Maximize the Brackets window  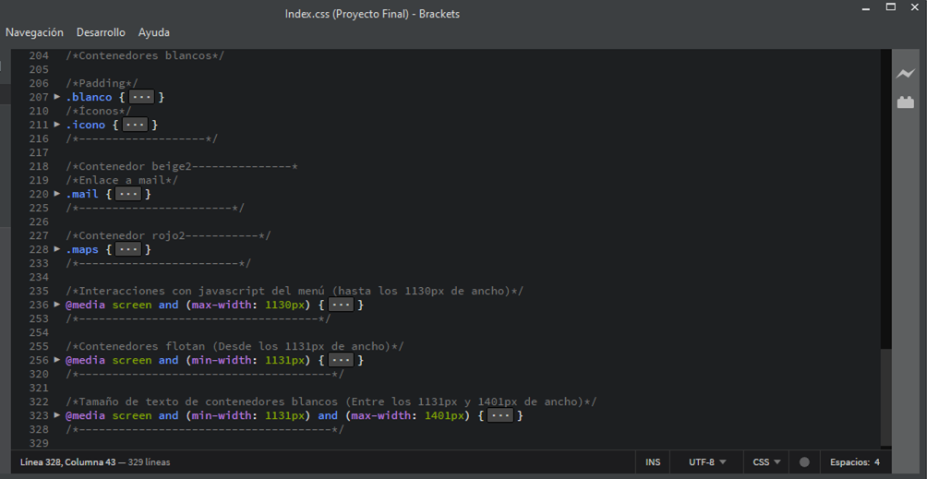890,8
